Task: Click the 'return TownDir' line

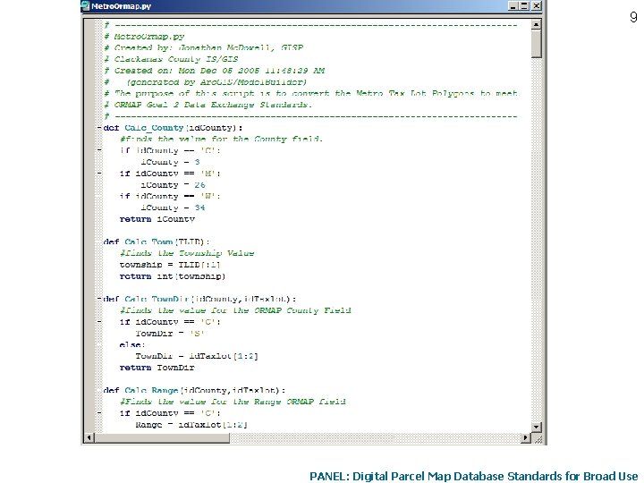Action: click(x=157, y=368)
